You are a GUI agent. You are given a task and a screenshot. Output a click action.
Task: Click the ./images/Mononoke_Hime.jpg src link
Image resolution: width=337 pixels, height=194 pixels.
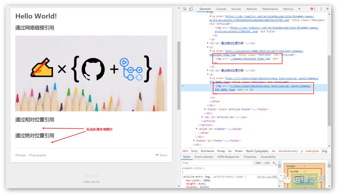(x=250, y=59)
